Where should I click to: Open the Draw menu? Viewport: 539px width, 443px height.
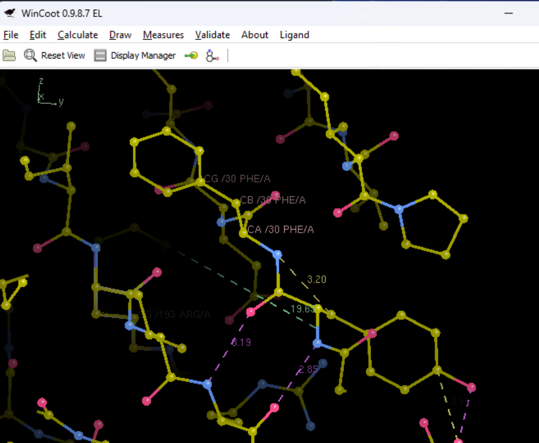(120, 35)
